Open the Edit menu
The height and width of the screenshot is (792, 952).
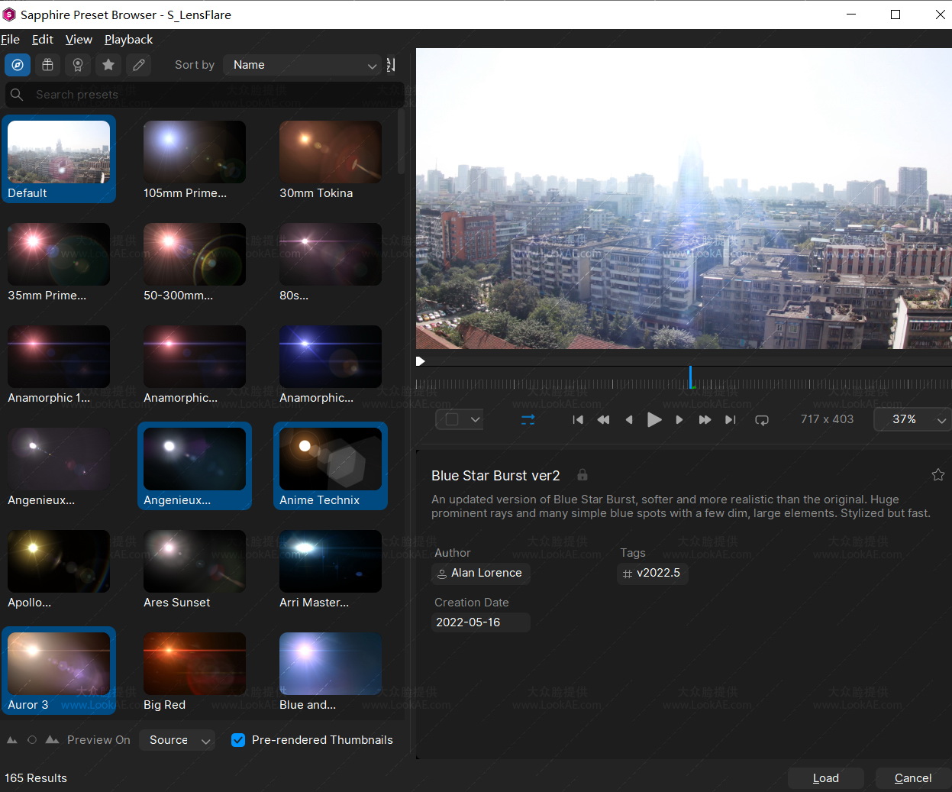coord(43,39)
